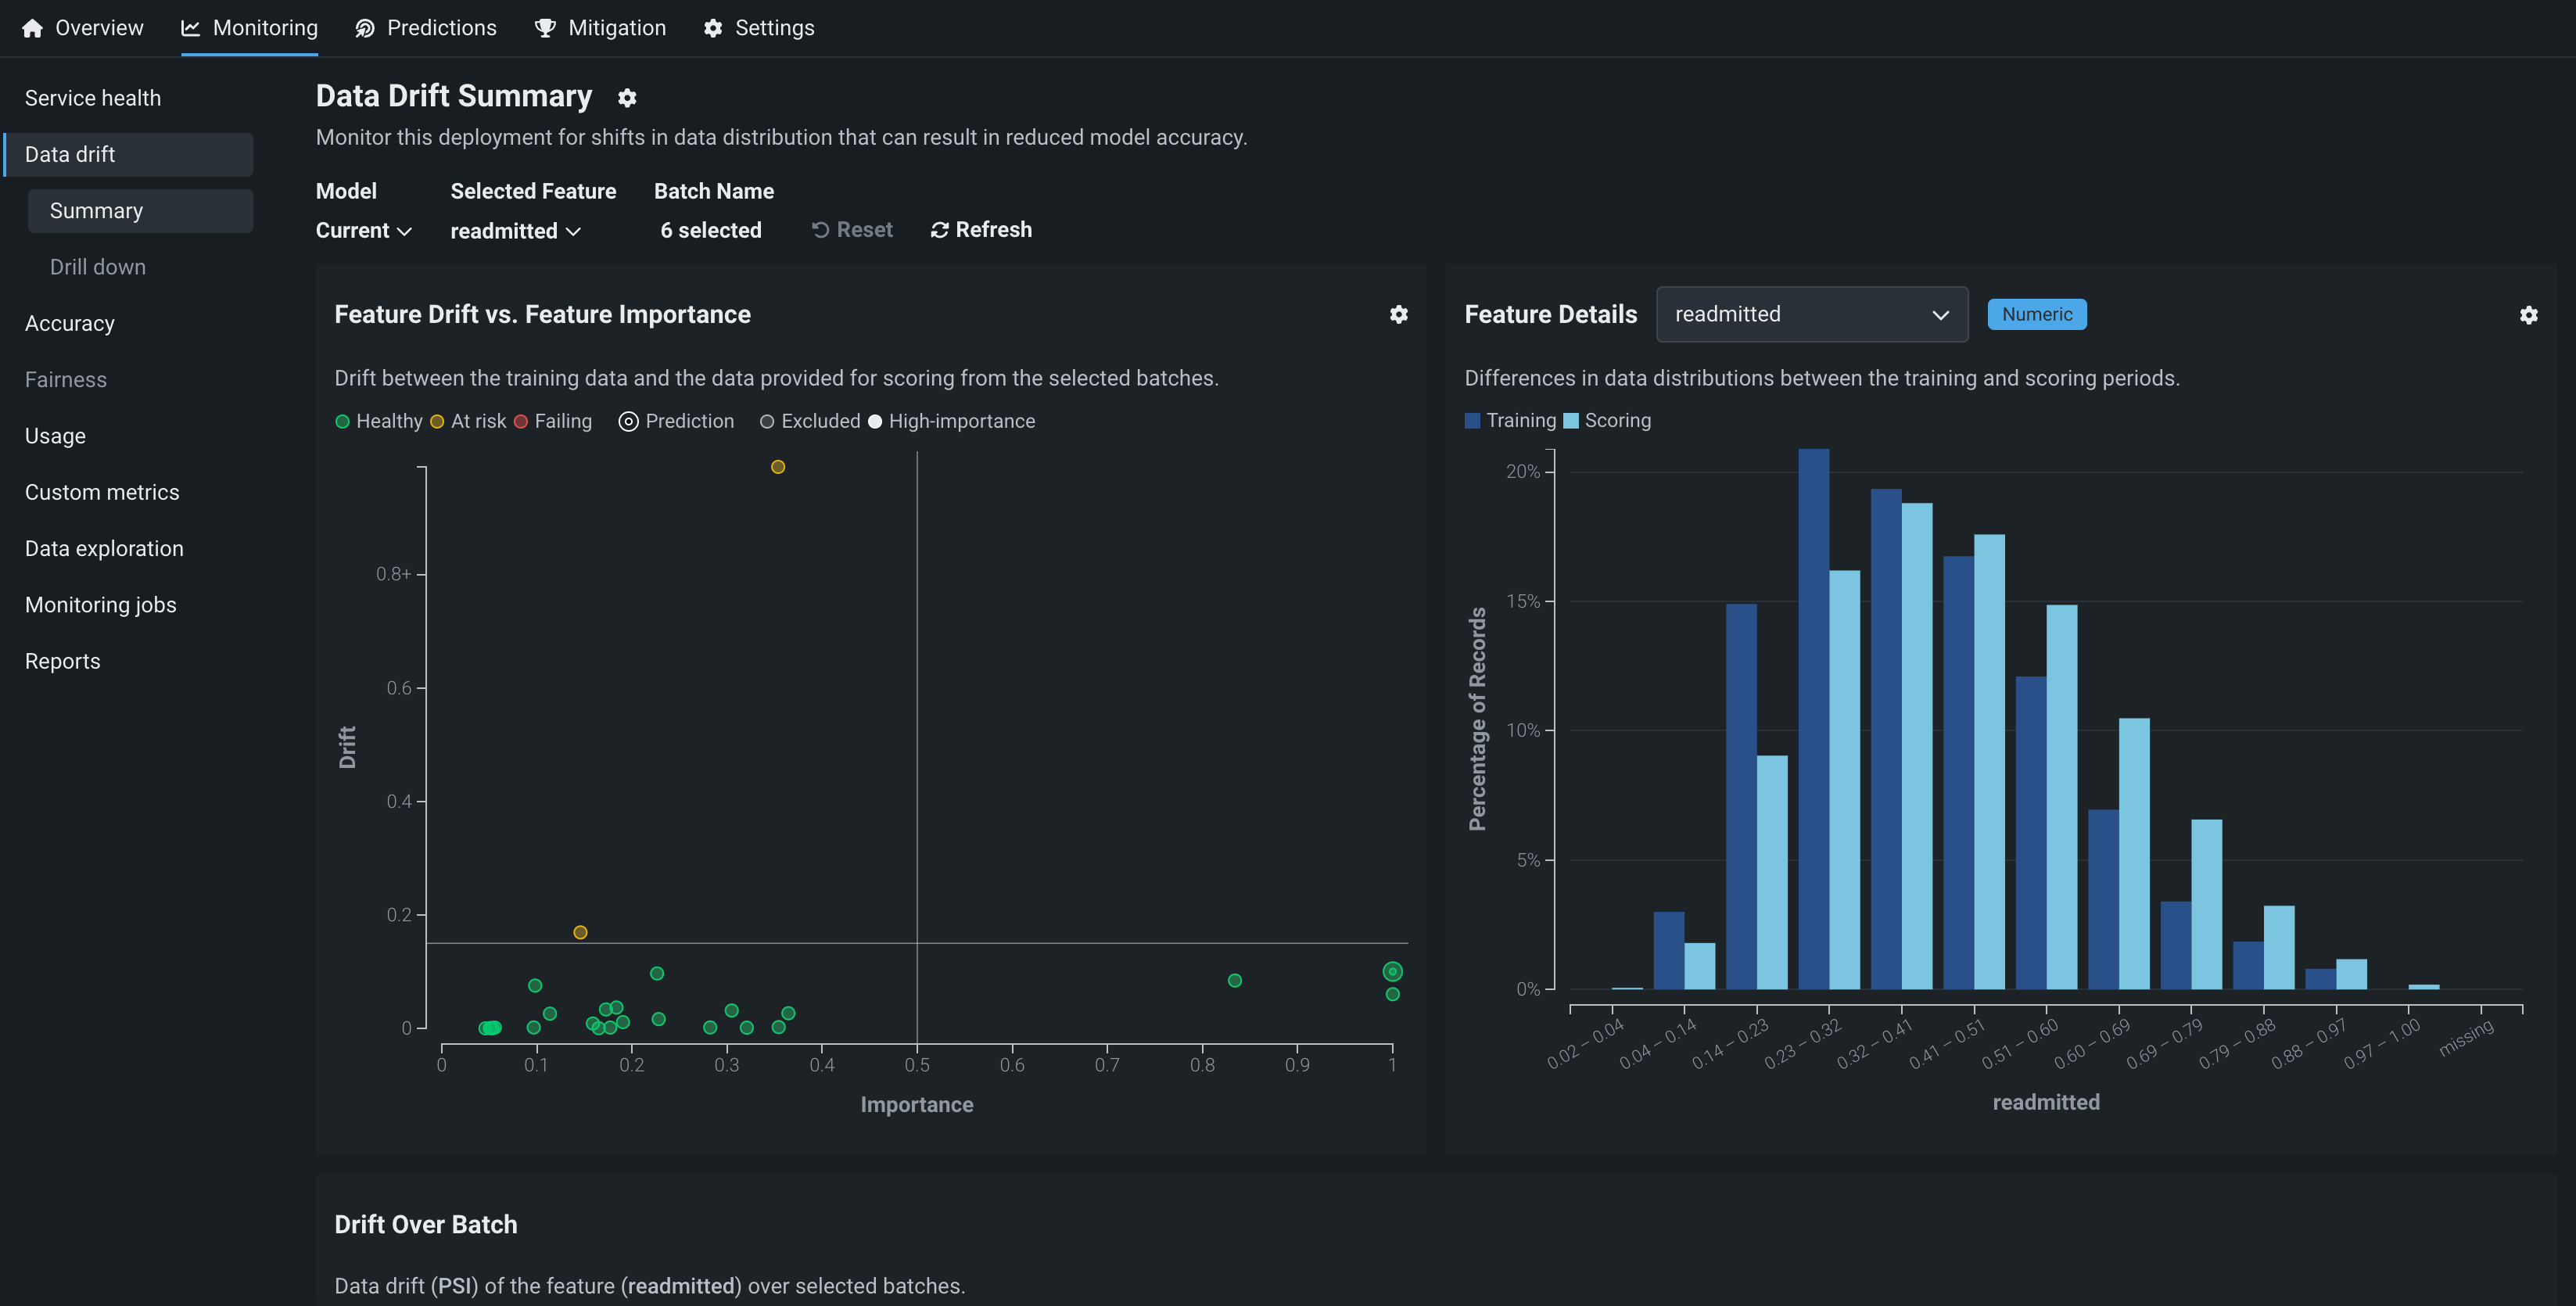Screen dimensions: 2576x1306
Task: Open Feature Details readmitted combo box
Action: tap(1811, 315)
